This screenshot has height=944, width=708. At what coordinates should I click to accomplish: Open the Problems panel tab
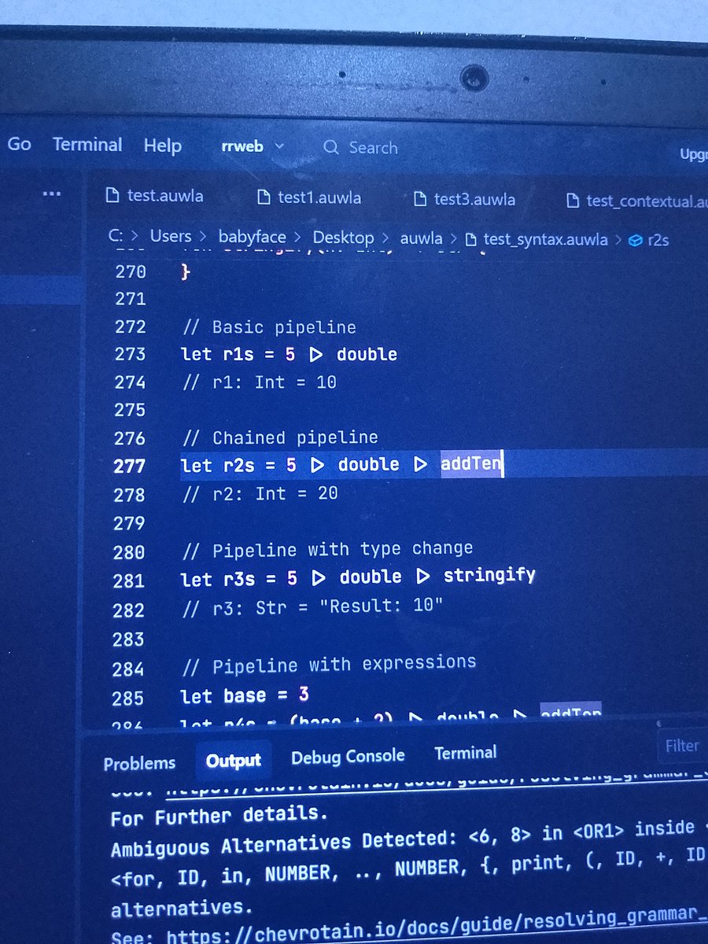139,763
